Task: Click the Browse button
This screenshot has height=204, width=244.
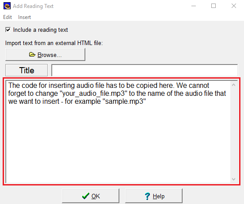Action: click(45, 55)
